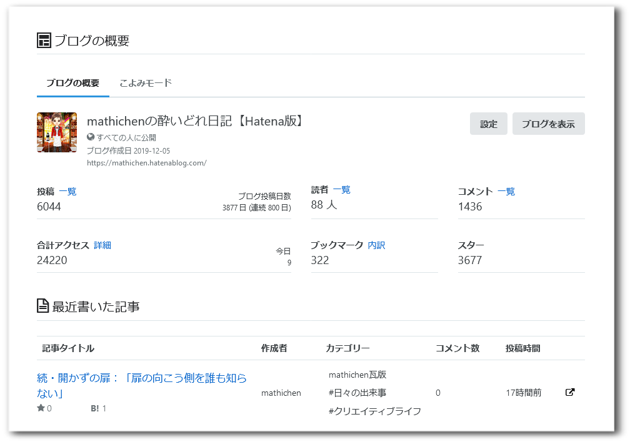Click the 記事タイトル column header
This screenshot has width=630, height=442.
click(68, 348)
